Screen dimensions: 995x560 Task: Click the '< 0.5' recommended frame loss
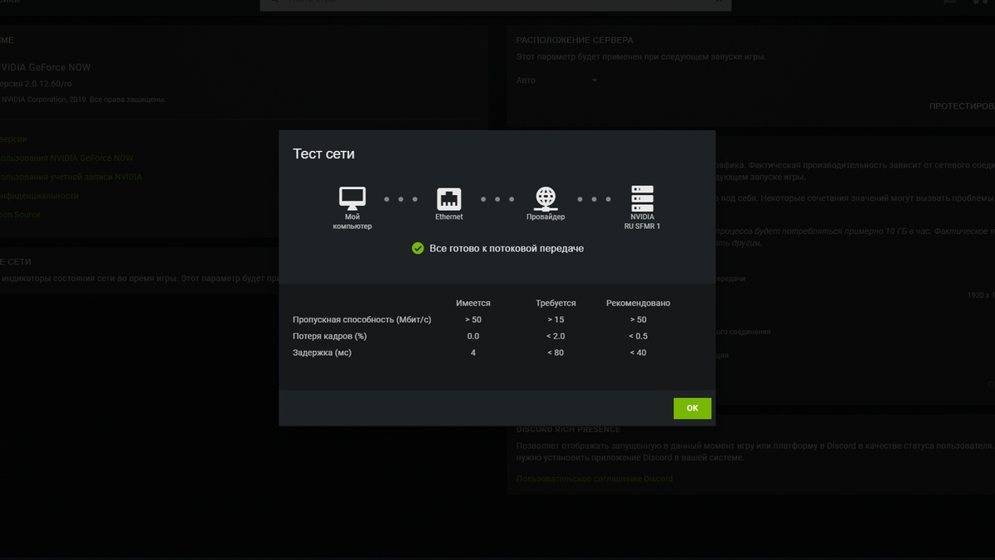[x=638, y=336]
